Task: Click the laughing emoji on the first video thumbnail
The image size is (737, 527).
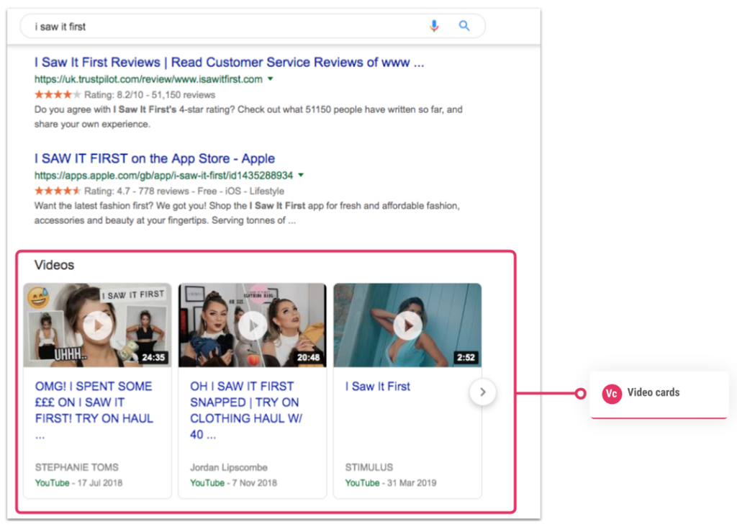Action: [38, 297]
